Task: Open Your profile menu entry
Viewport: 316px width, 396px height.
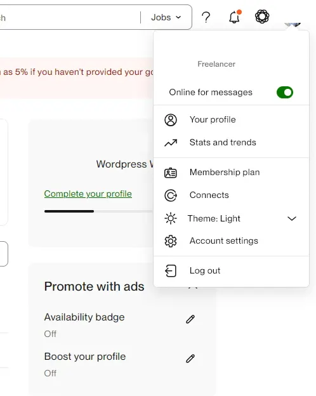Action: [x=213, y=119]
